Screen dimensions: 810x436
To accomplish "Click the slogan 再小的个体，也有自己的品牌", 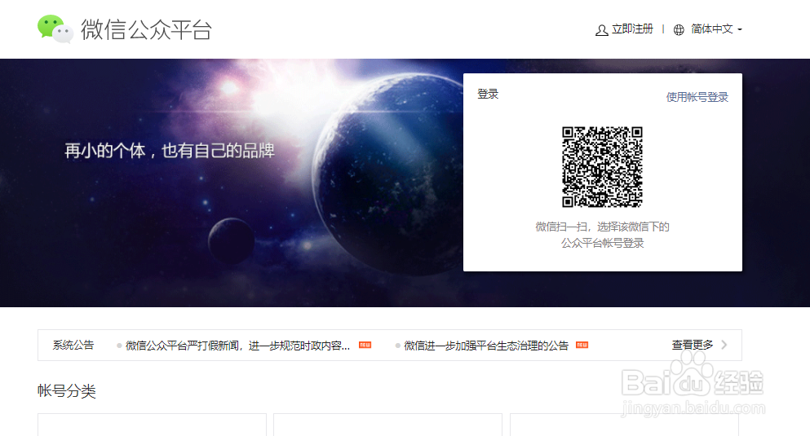I will point(170,151).
